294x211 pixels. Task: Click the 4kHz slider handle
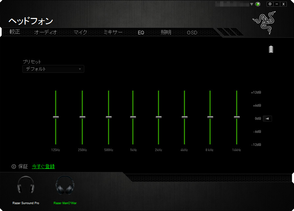185,117
